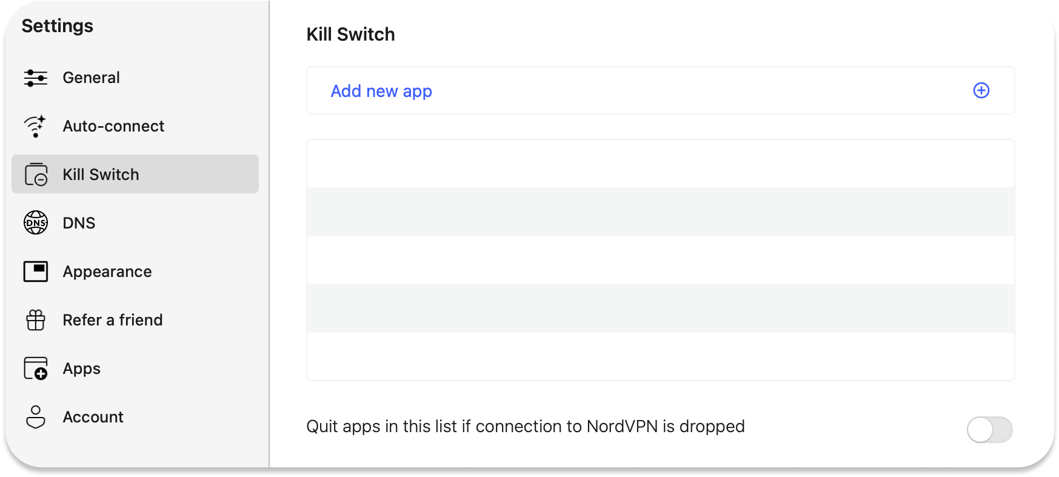Go to the "Refer a friend" text label
Viewport: 1059px width, 477px height.
click(113, 320)
